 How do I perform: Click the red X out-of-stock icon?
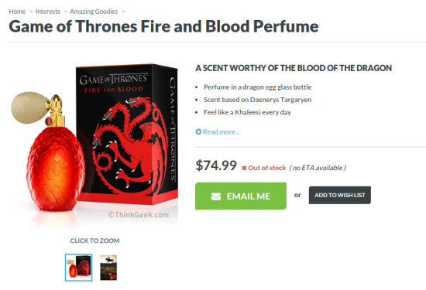[244, 168]
